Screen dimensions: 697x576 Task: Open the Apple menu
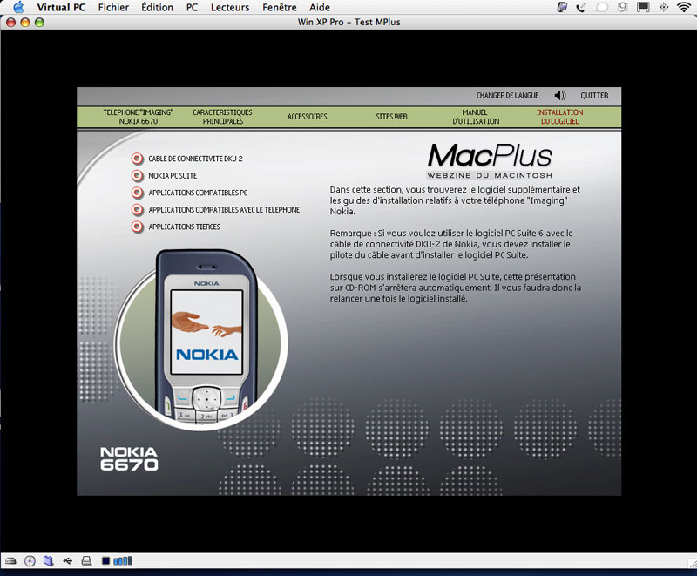[x=18, y=7]
